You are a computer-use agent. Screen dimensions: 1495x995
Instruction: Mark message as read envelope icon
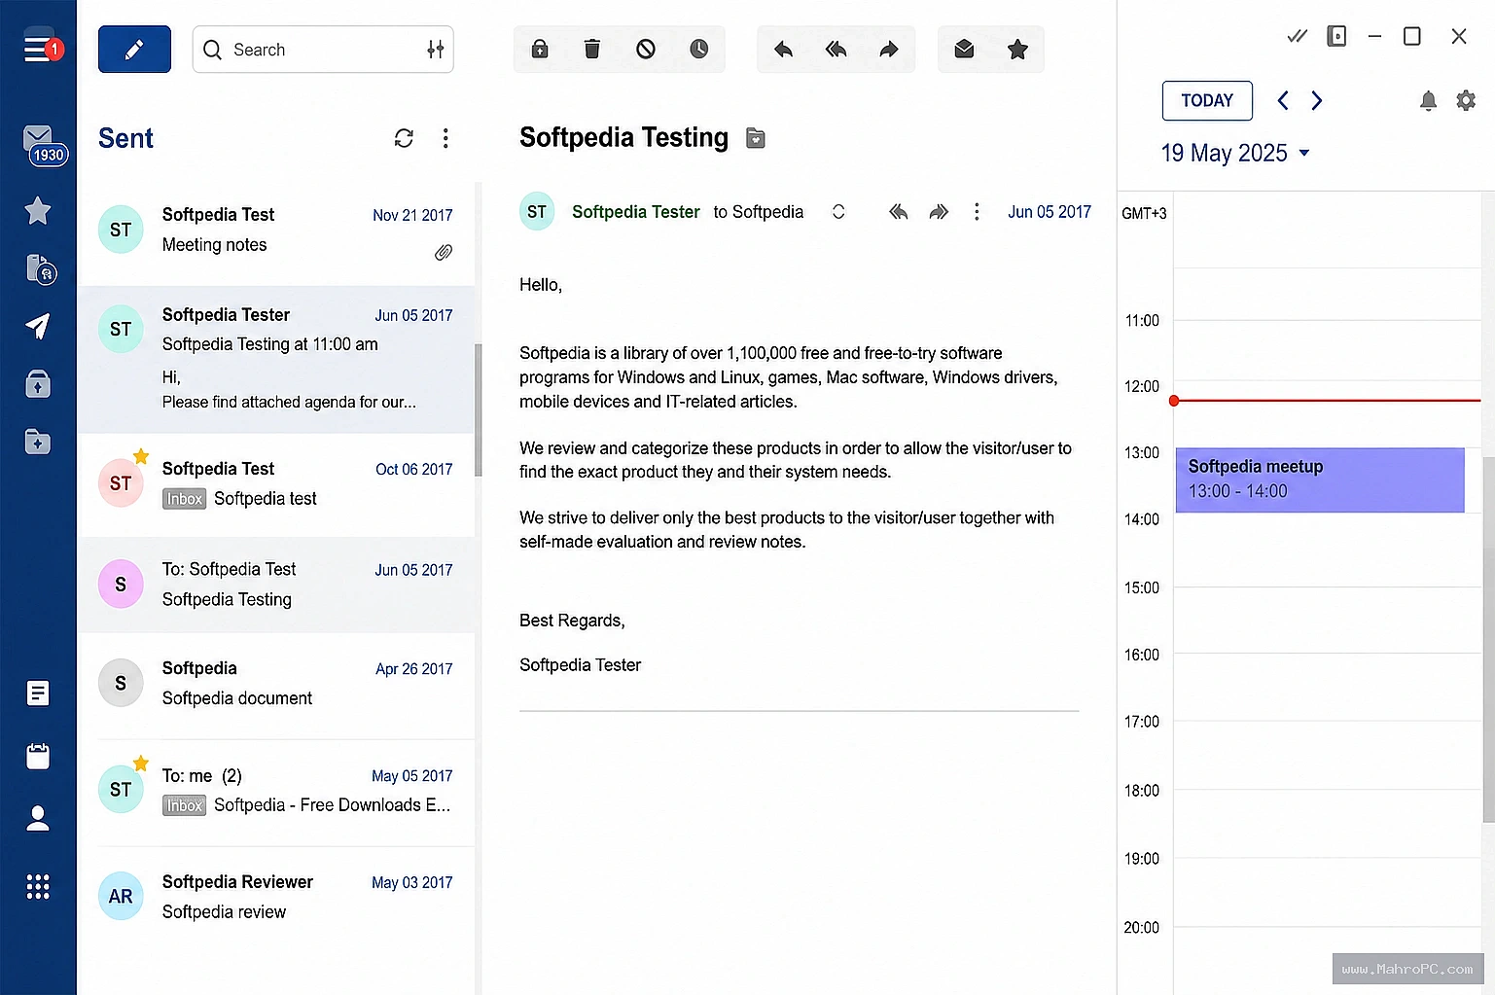(x=964, y=49)
